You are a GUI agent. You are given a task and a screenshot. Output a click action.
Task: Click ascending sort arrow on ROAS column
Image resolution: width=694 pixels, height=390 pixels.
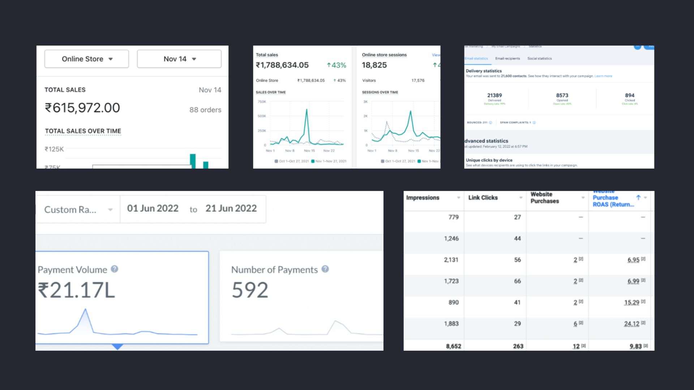pyautogui.click(x=638, y=198)
